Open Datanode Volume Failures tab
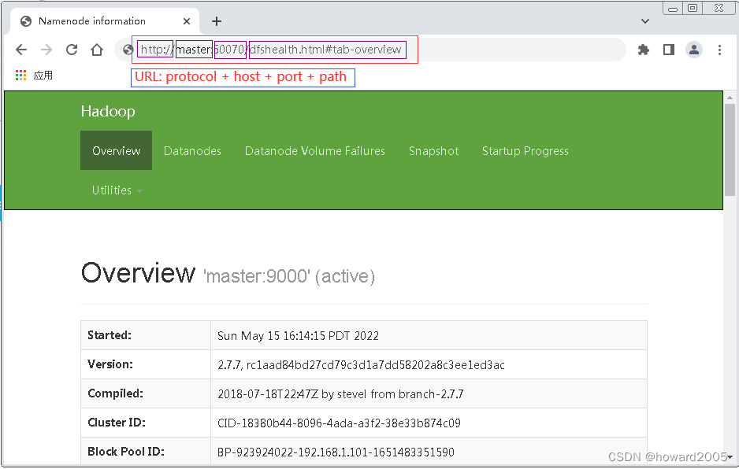Viewport: 739px width, 469px height. 315,150
